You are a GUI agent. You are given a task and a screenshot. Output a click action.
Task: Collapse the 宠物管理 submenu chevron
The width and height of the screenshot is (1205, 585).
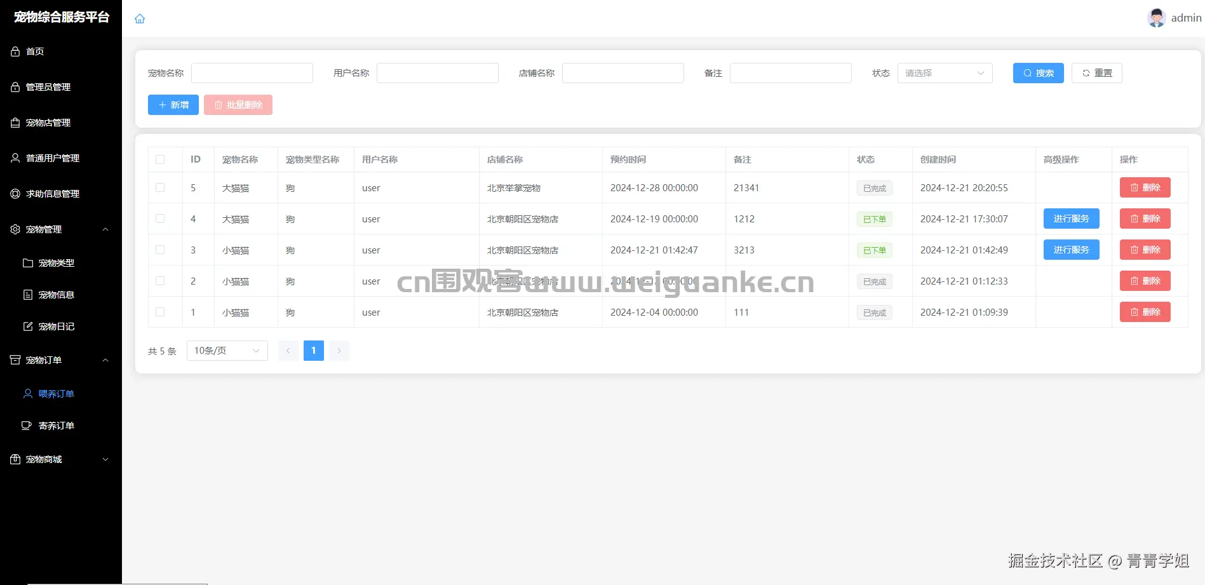pyautogui.click(x=105, y=229)
